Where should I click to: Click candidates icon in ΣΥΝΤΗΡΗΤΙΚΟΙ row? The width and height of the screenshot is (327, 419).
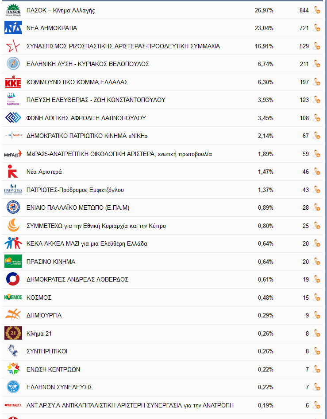316,351
